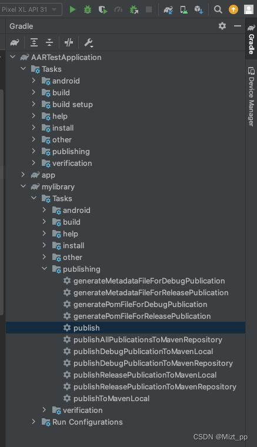Toggle offline mode in Gradle toolbar

tap(69, 43)
